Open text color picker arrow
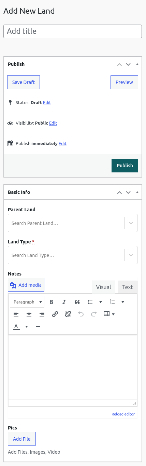The height and width of the screenshot is (466, 146). click(27, 327)
